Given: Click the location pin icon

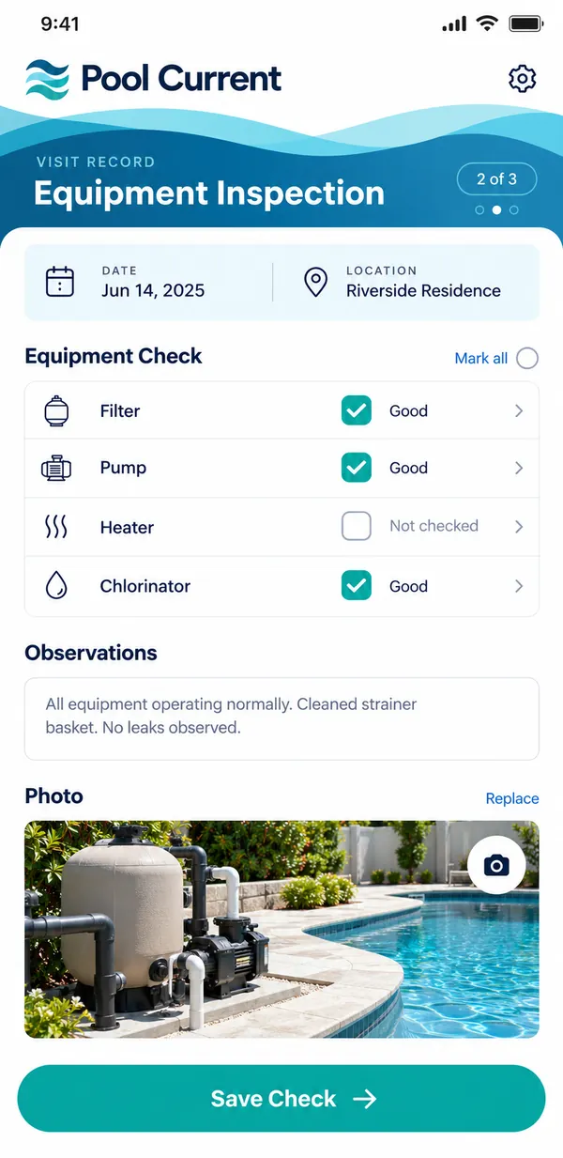Looking at the screenshot, I should tap(316, 282).
